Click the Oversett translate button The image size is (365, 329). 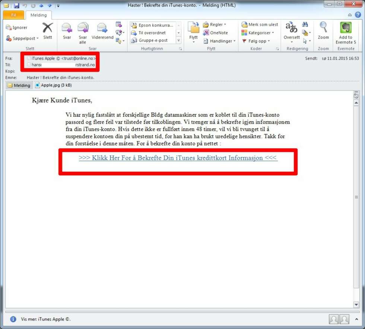point(291,33)
